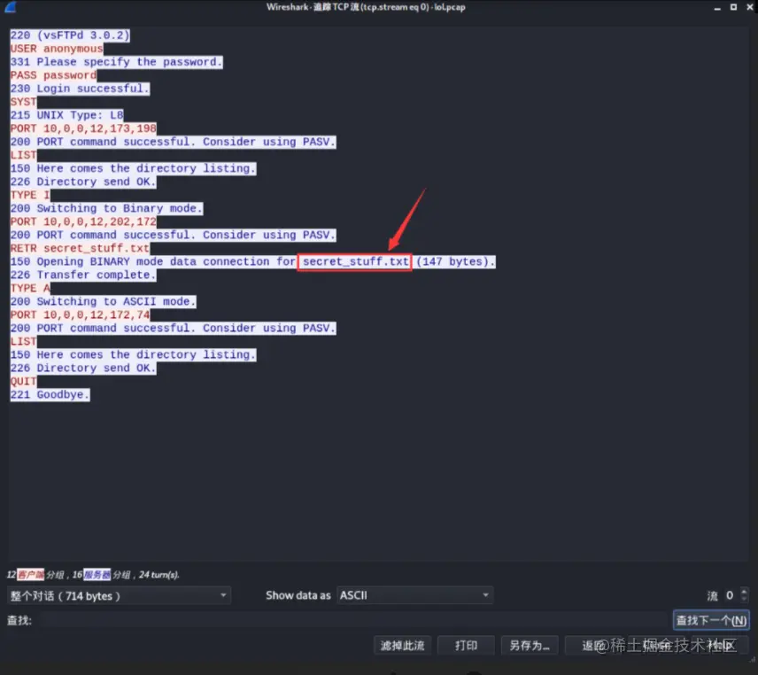The height and width of the screenshot is (675, 758).
Task: Select '230 Login successful.' line
Action: [80, 89]
